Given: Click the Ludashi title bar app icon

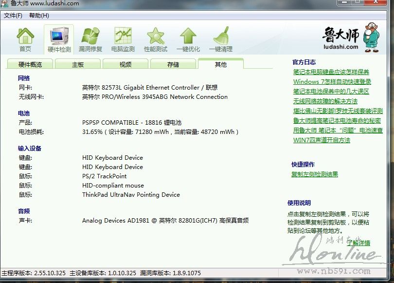Looking at the screenshot, I should (x=4, y=3).
